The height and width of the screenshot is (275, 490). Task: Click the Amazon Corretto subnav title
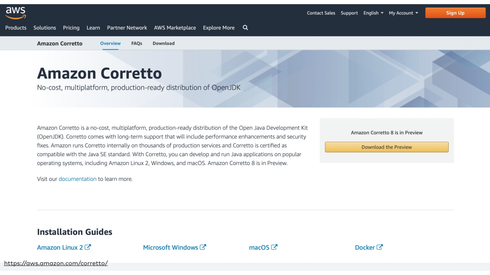click(60, 43)
